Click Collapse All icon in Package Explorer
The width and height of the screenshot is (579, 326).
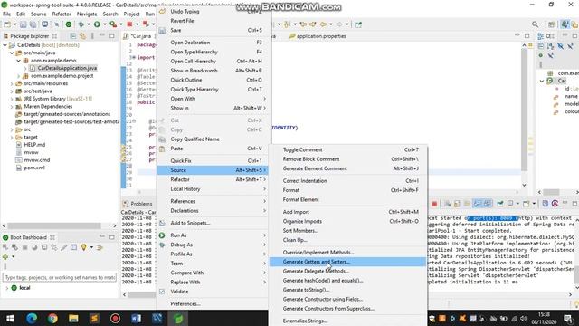[73, 36]
